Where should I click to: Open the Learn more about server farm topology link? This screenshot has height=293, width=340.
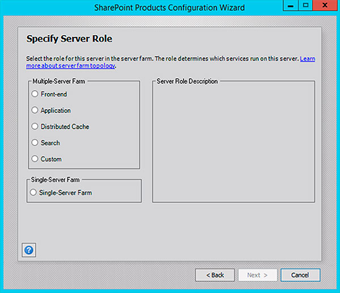click(x=70, y=66)
